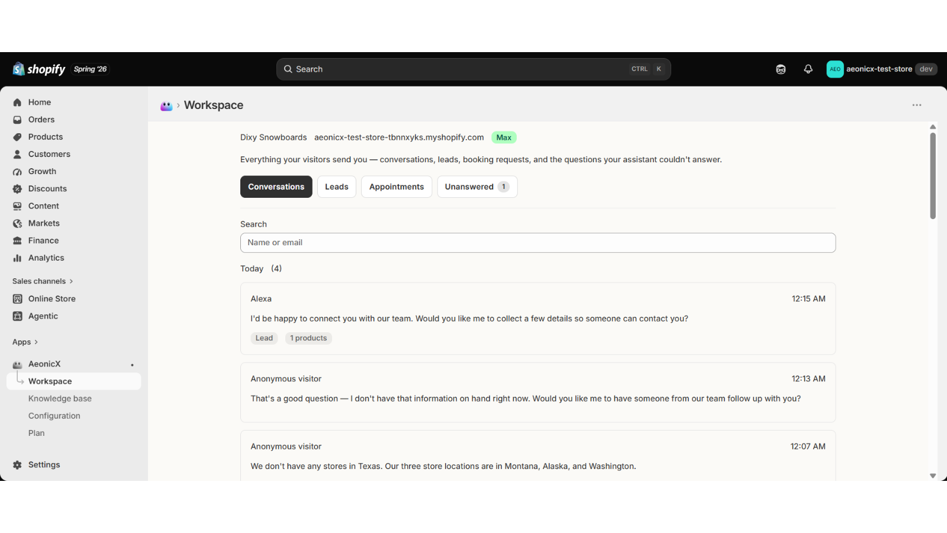Viewport: 947px width, 533px height.
Task: Click the search magnifier icon
Action: pos(288,69)
